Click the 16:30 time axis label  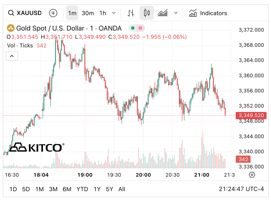(x=12, y=175)
